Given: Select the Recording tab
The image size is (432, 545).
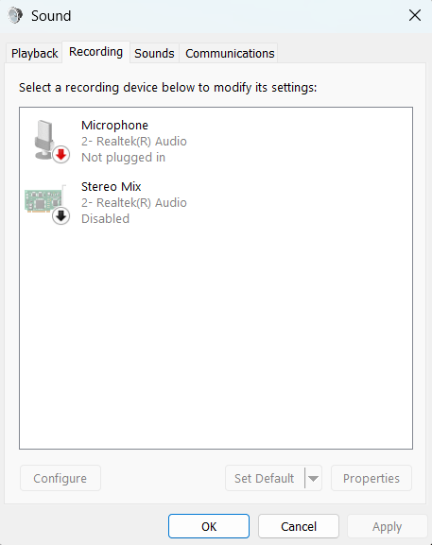Looking at the screenshot, I should point(96,52).
